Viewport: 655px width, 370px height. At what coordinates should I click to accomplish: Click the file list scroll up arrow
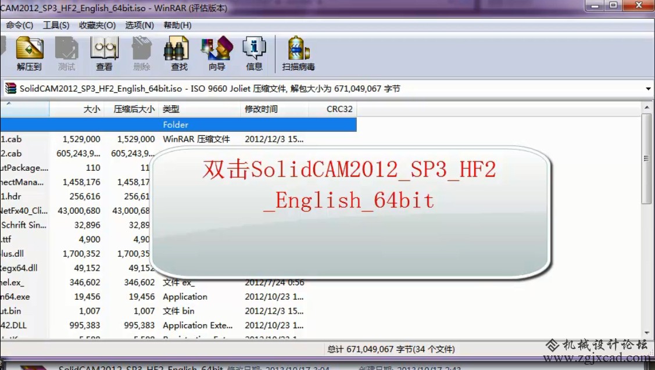[647, 107]
